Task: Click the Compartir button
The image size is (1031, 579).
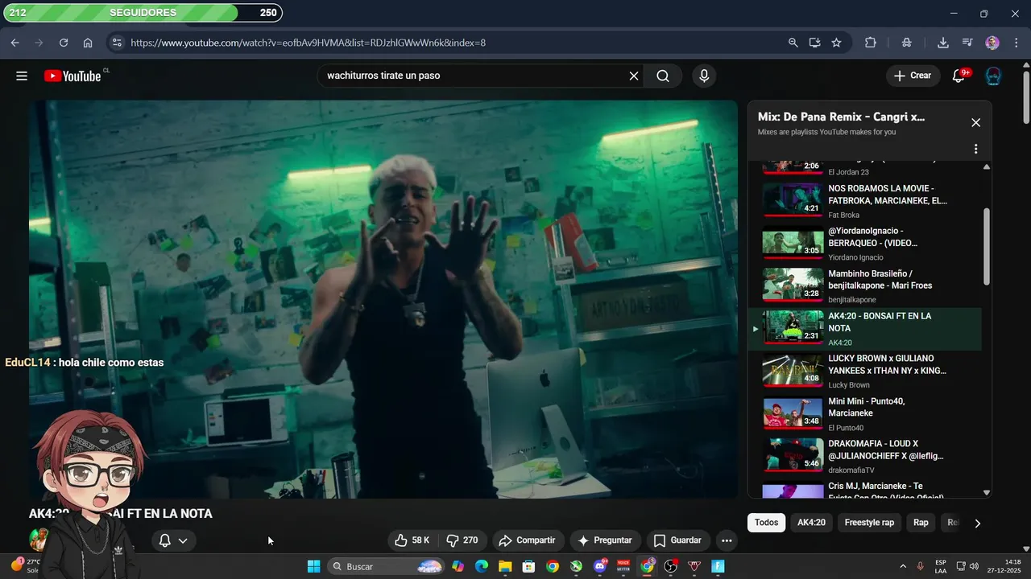Action: pos(527,540)
